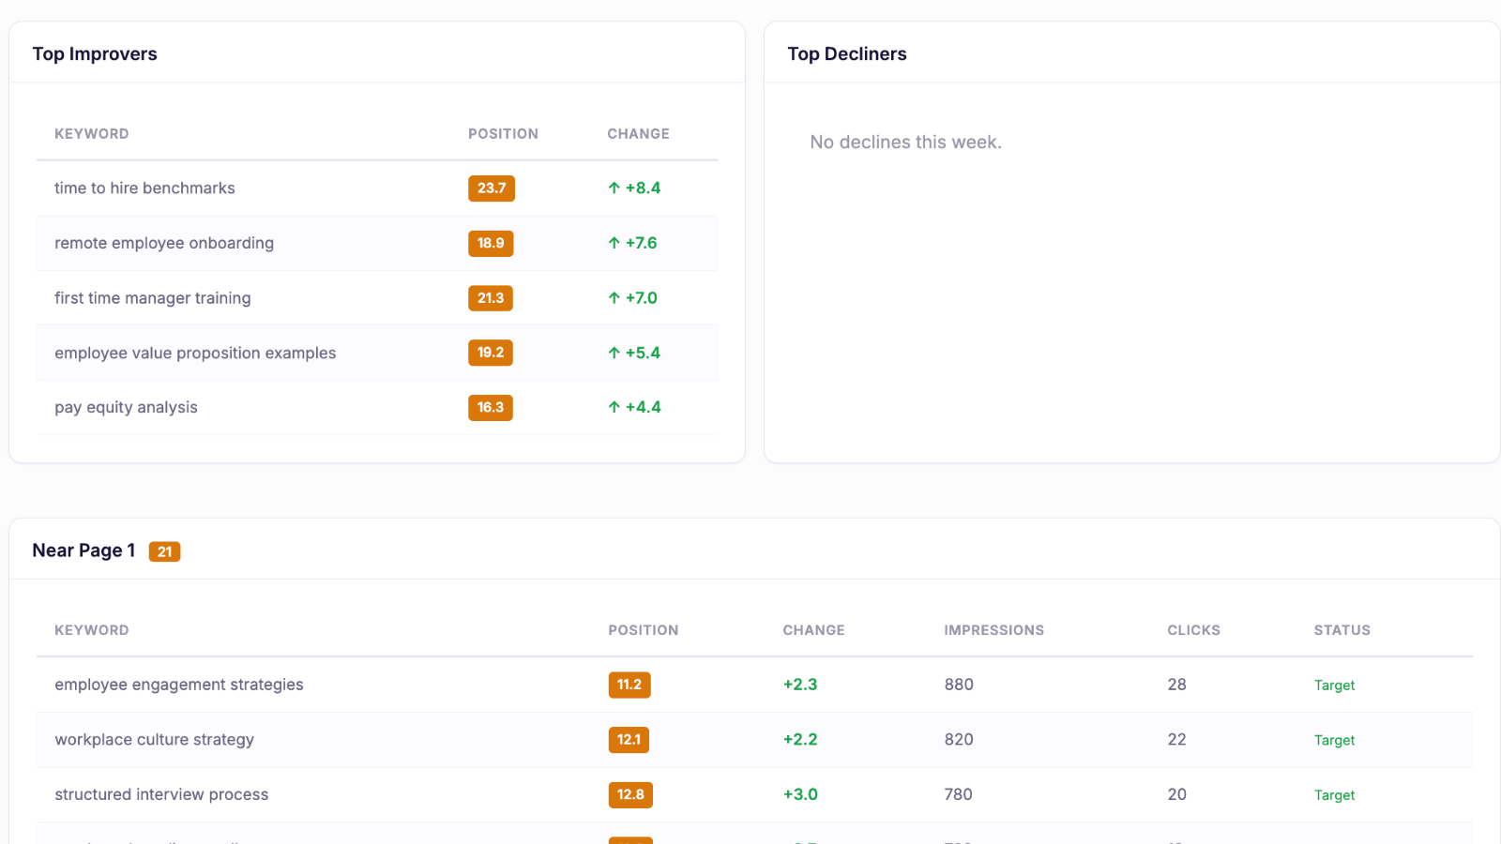
Task: Click the Top Decliners heading
Action: 847,54
